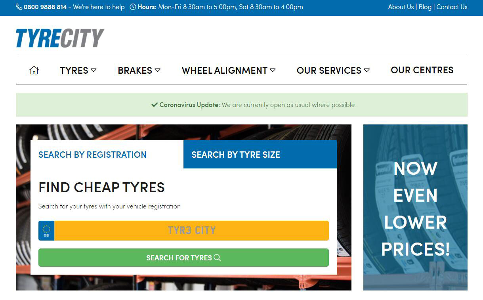Go to the home page via house icon
Screen dimensions: 483x300
point(34,70)
